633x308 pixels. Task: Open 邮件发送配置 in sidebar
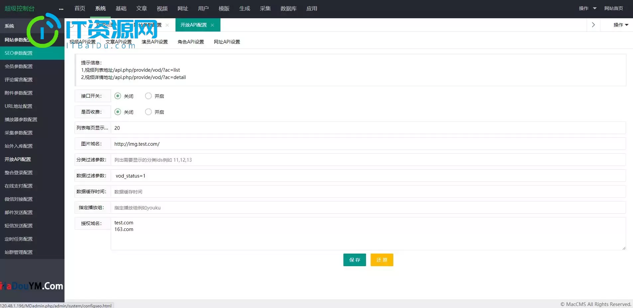point(32,212)
